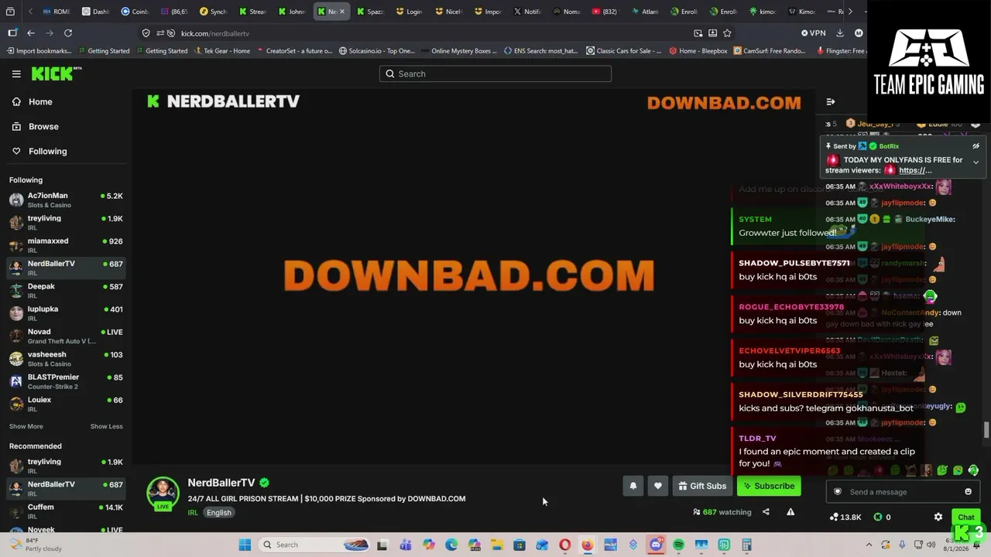Click the Send a message chat field
The height and width of the screenshot is (557, 991).
(x=902, y=492)
